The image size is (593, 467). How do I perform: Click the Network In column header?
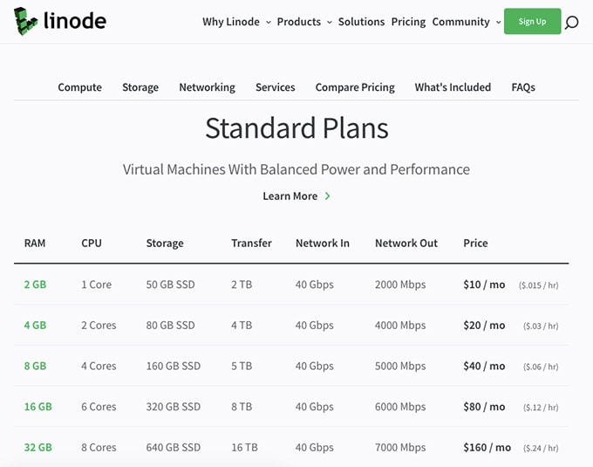pos(322,244)
